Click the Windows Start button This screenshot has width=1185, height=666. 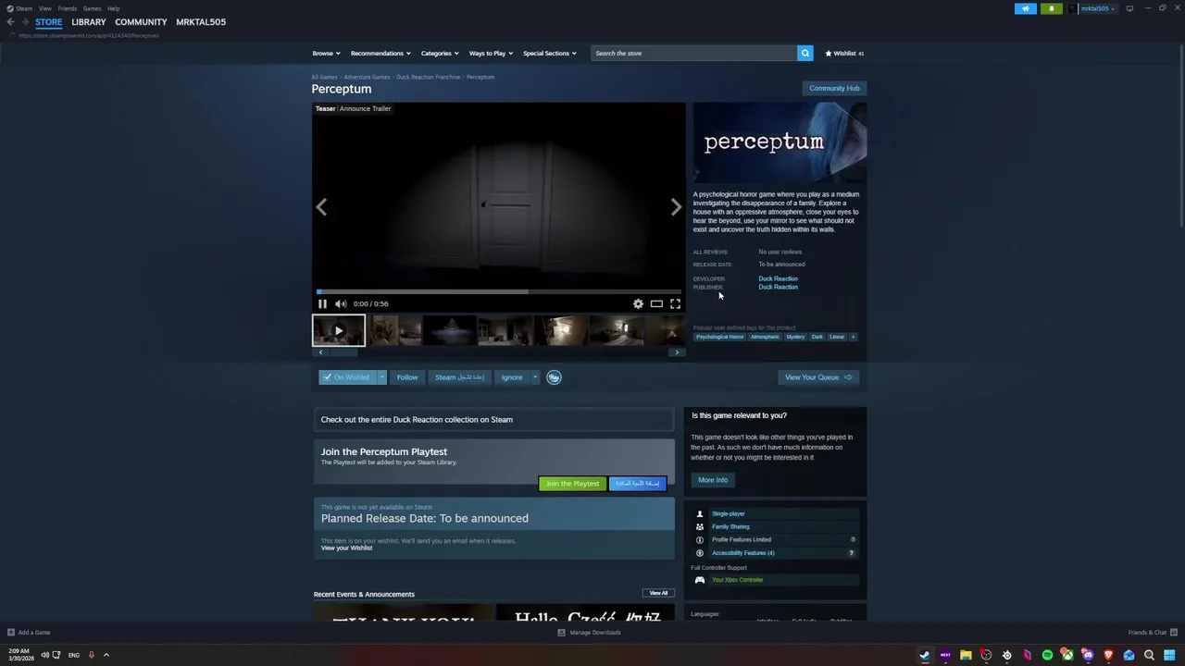[1169, 655]
